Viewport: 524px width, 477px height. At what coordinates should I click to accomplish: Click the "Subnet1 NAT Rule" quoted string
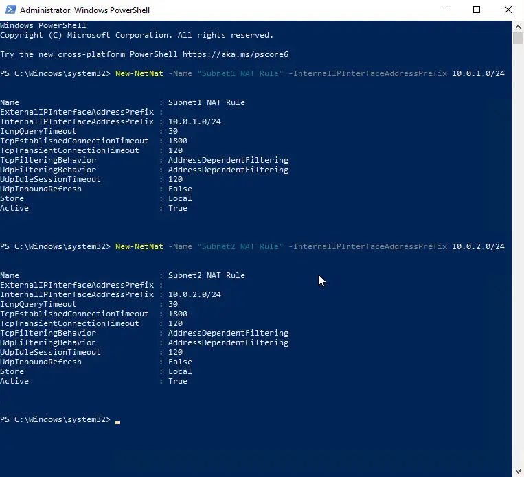[240, 73]
